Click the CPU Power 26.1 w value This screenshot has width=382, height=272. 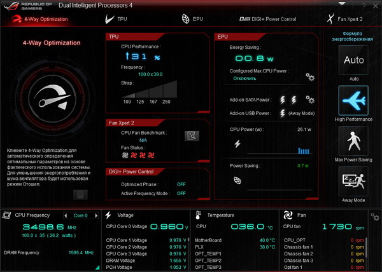[304, 129]
